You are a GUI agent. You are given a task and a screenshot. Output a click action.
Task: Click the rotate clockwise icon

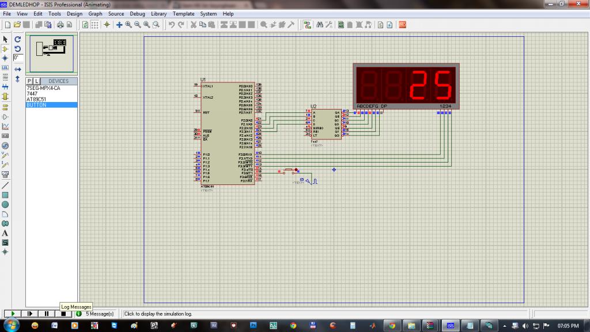(x=18, y=39)
